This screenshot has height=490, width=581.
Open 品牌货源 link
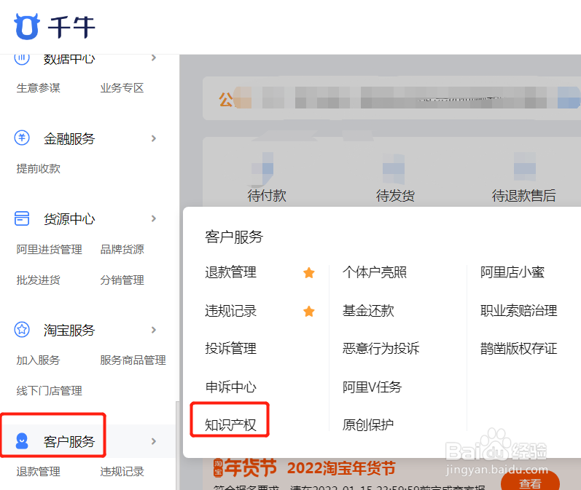coord(122,250)
